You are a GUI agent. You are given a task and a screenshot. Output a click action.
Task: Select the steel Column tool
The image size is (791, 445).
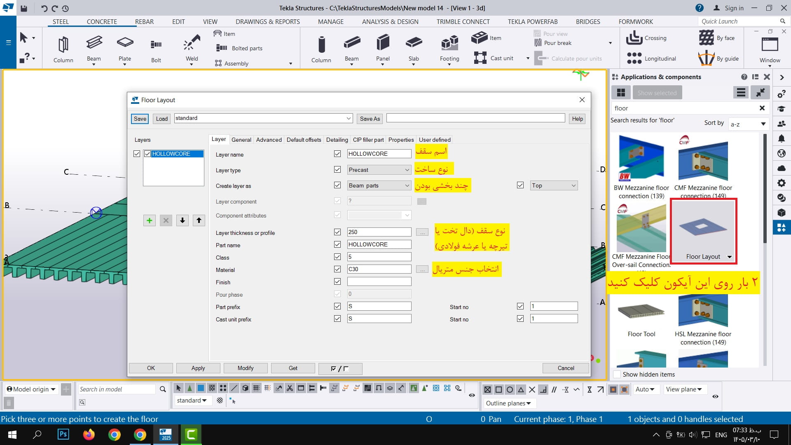(x=63, y=49)
